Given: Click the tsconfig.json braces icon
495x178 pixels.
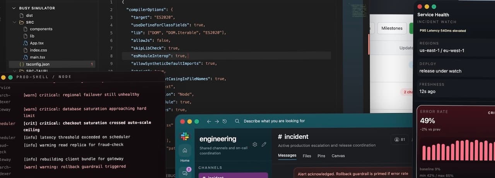Looking at the screenshot, I should click(x=22, y=64).
